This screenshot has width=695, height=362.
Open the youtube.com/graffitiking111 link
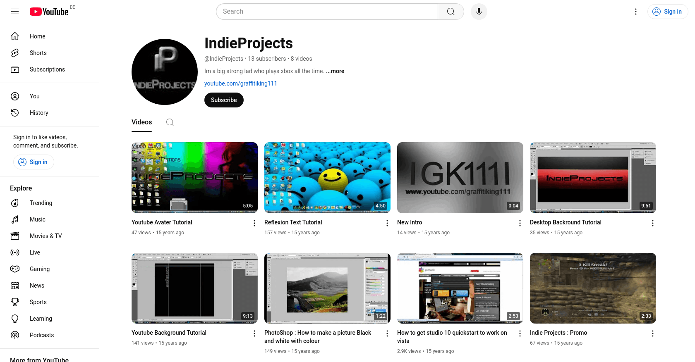tap(241, 83)
